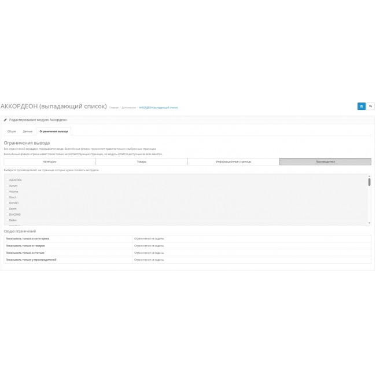Click the back arrow icon button
The width and height of the screenshot is (376, 376).
point(370,106)
